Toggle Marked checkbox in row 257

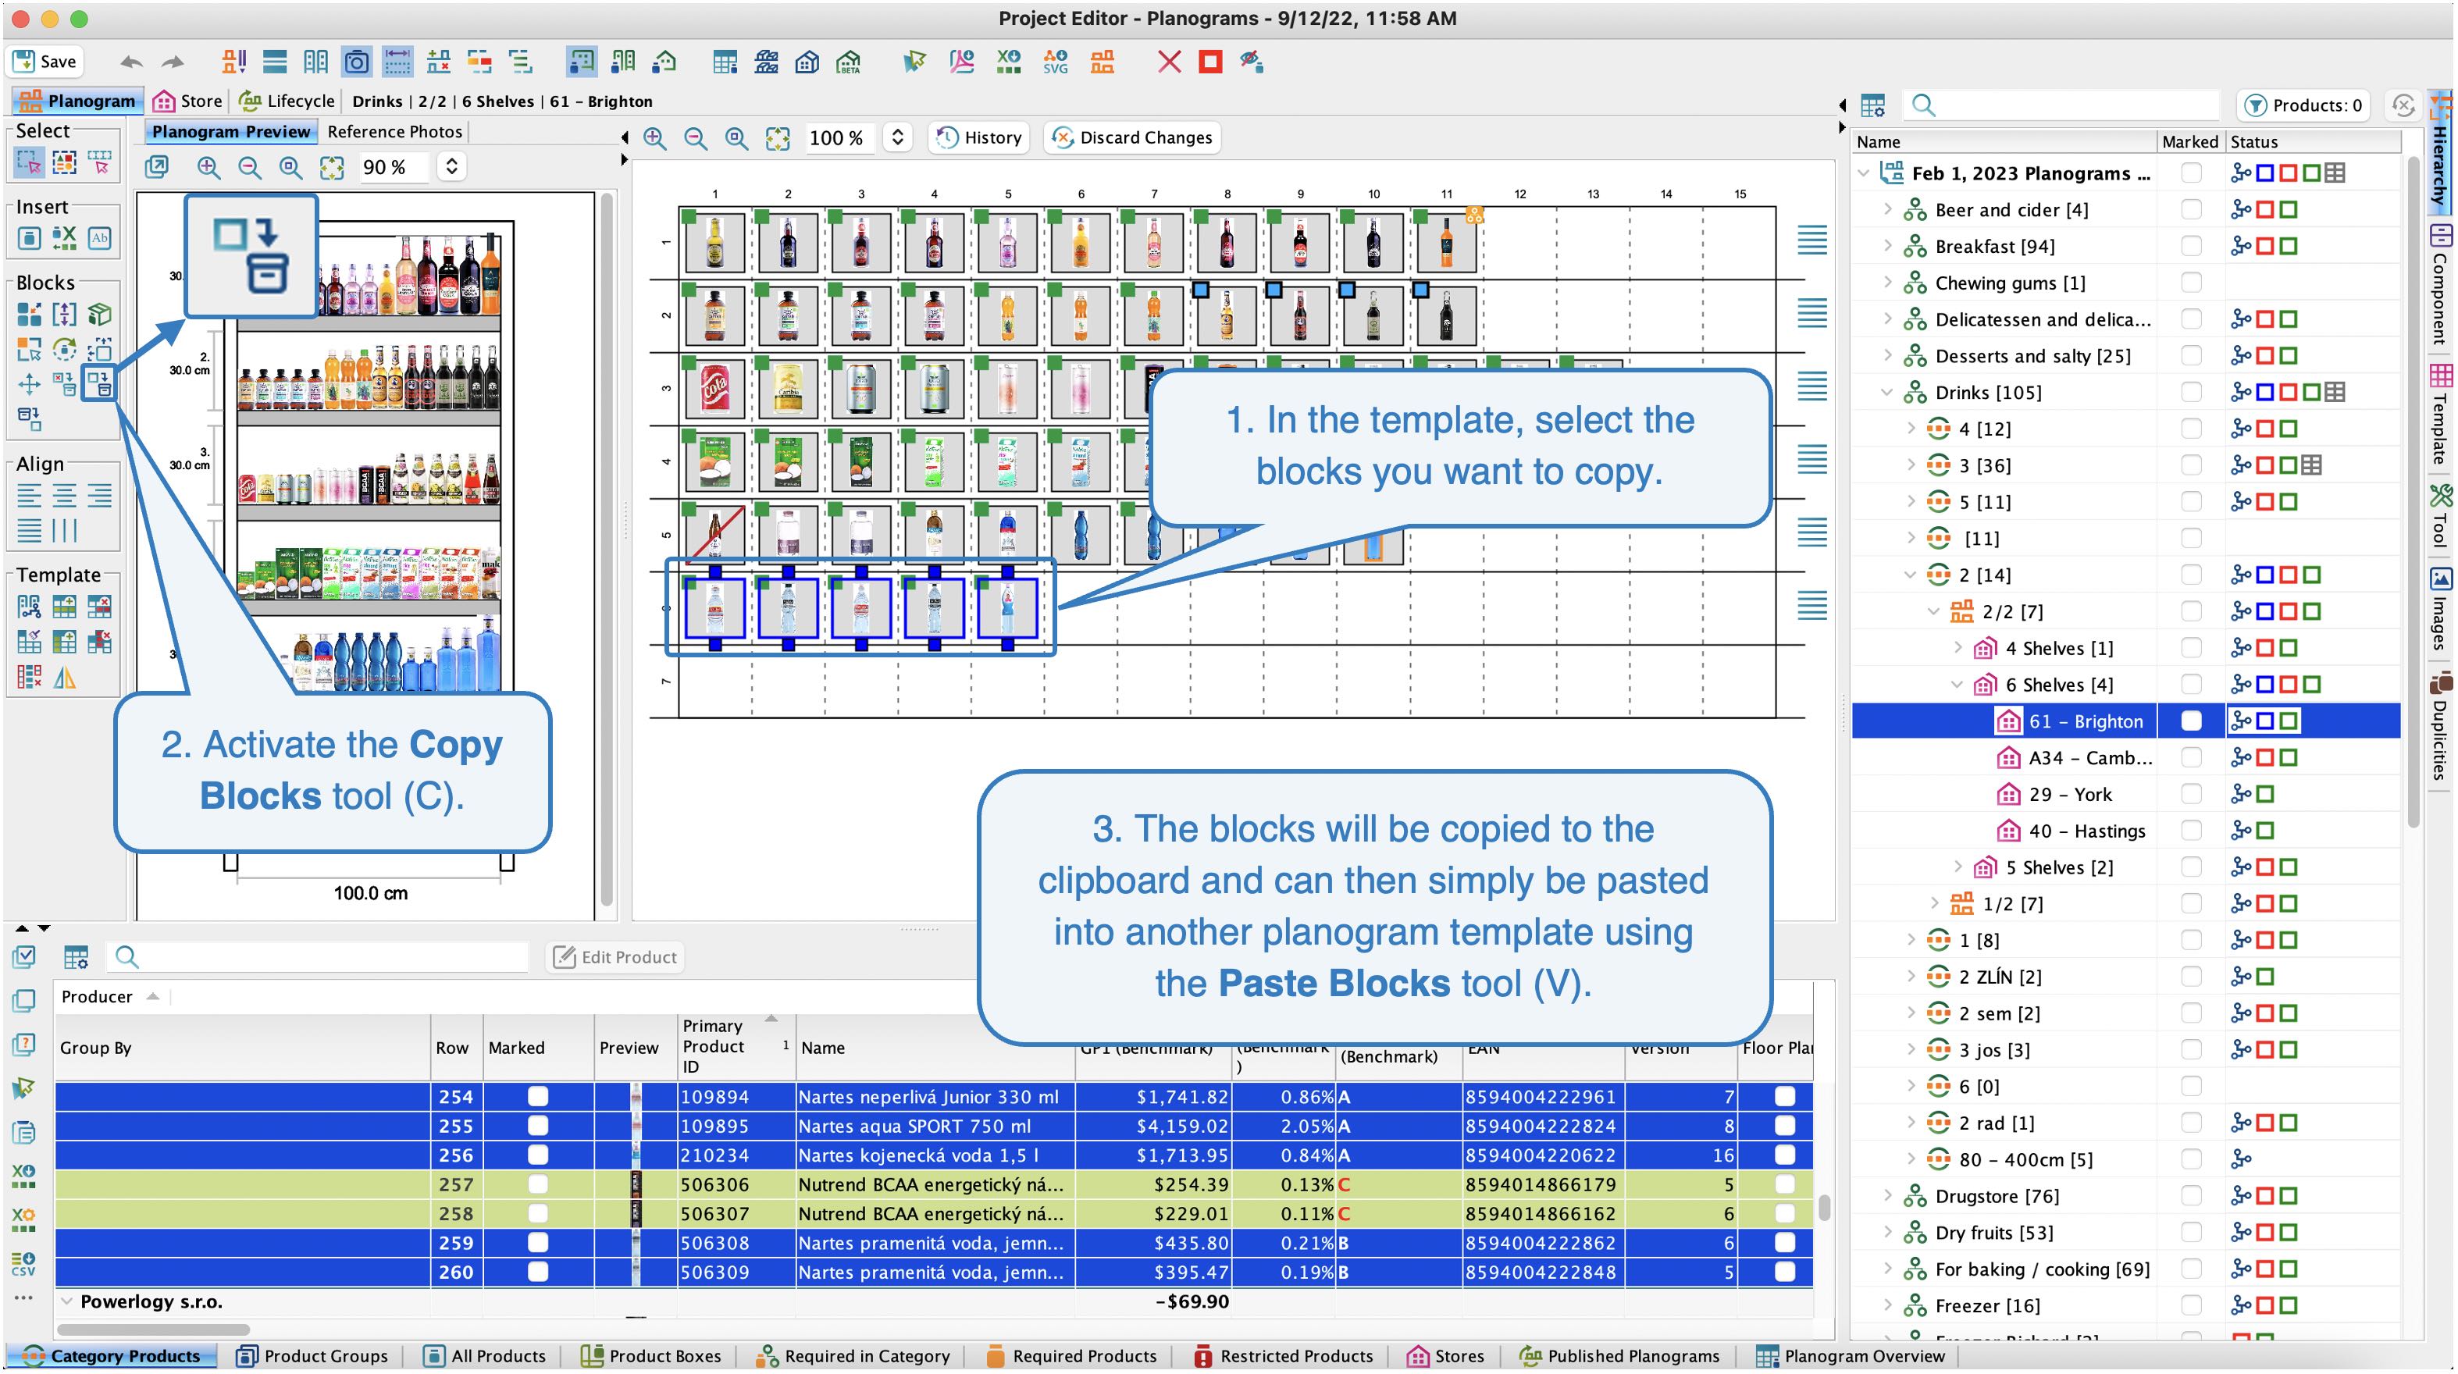(x=538, y=1184)
